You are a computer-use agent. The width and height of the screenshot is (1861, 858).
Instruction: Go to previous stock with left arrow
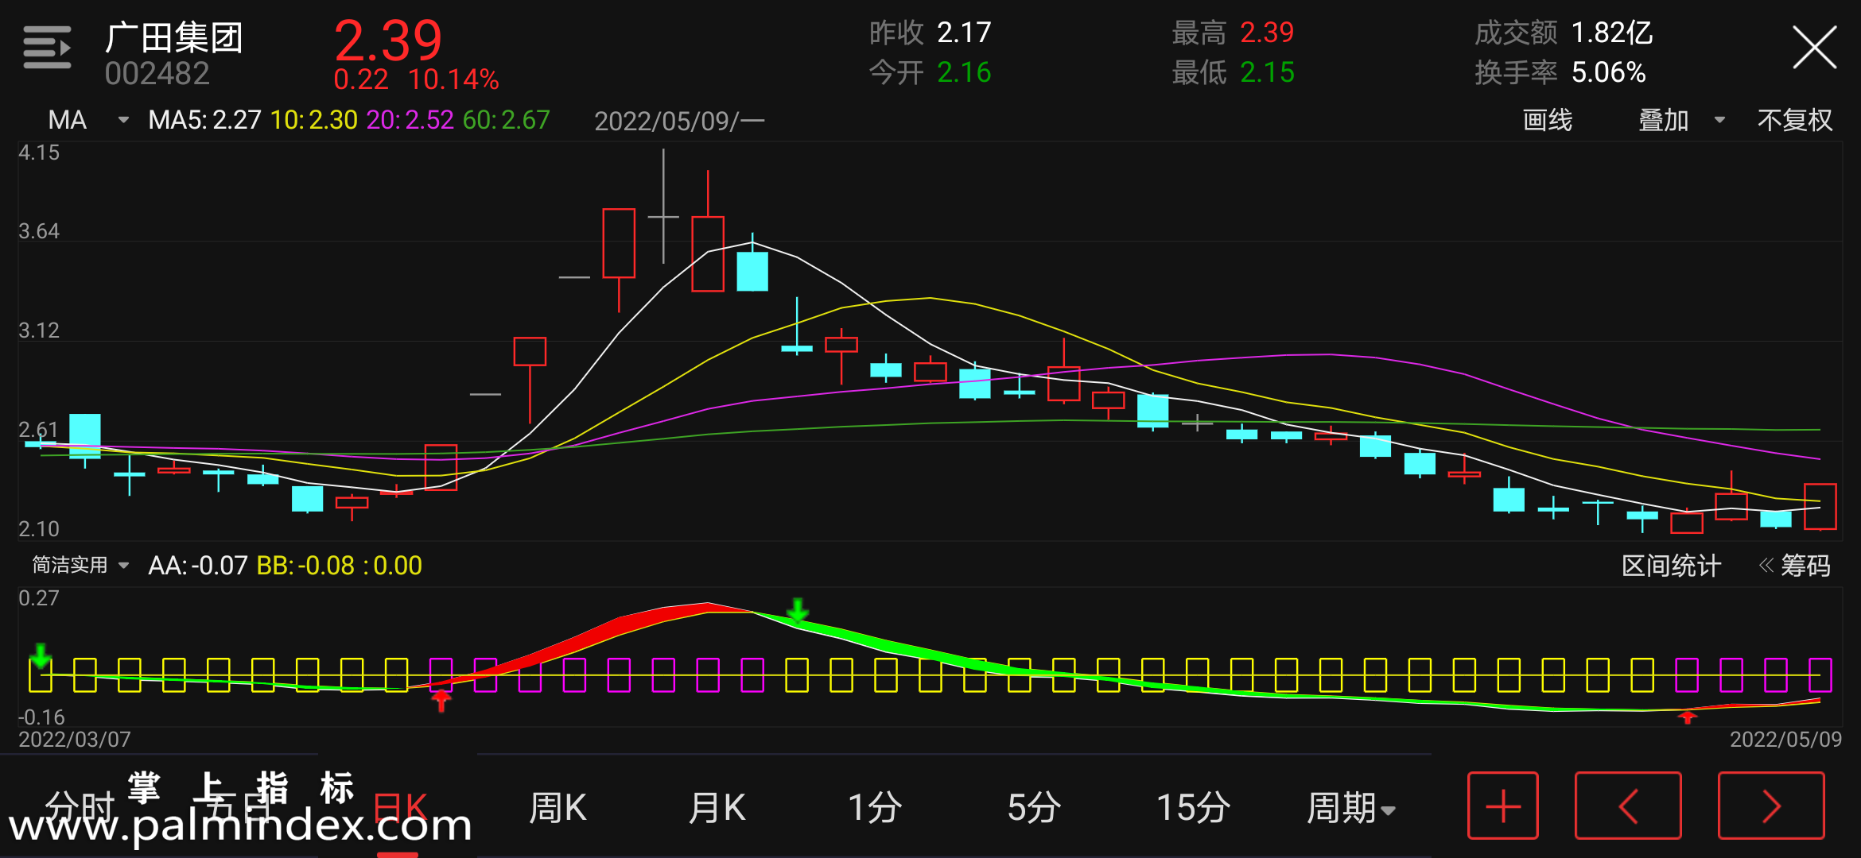coord(1628,806)
